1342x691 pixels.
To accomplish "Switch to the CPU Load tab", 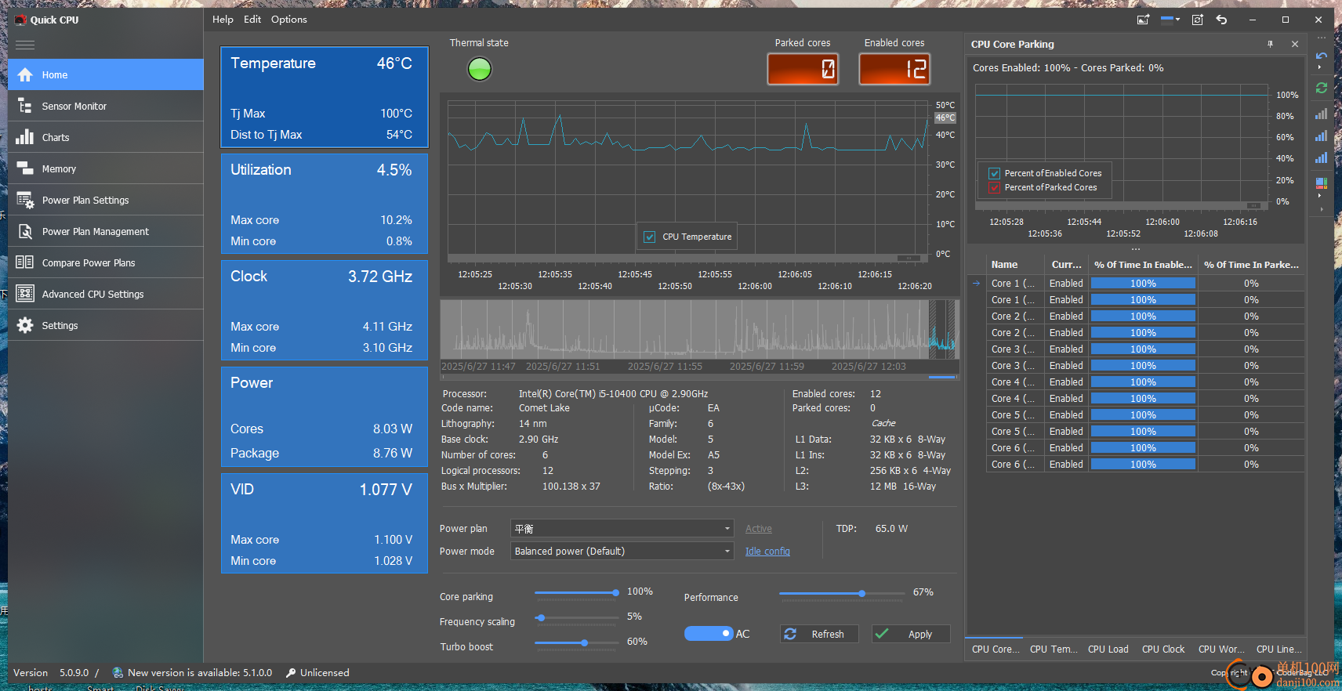I will (1108, 649).
